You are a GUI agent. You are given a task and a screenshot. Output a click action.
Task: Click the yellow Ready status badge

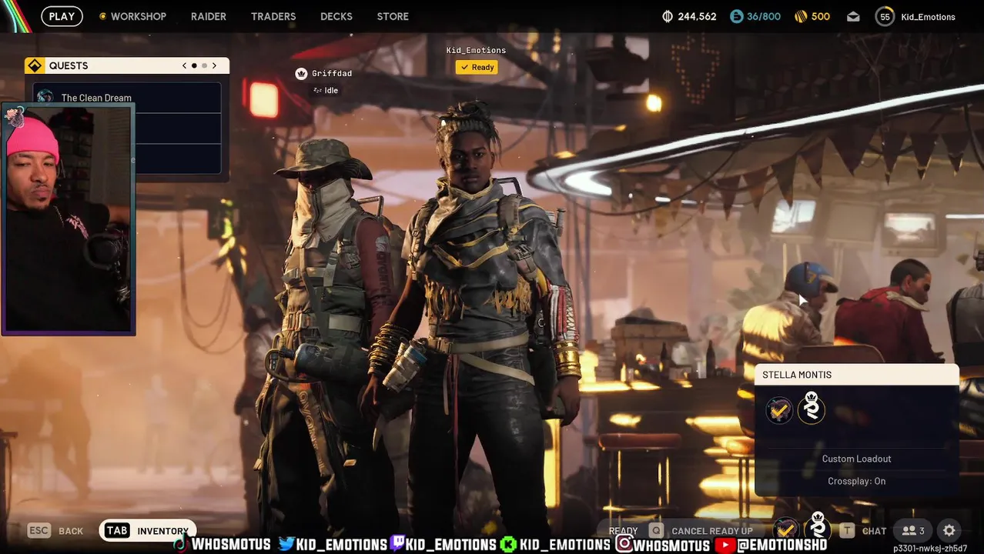pyautogui.click(x=476, y=67)
